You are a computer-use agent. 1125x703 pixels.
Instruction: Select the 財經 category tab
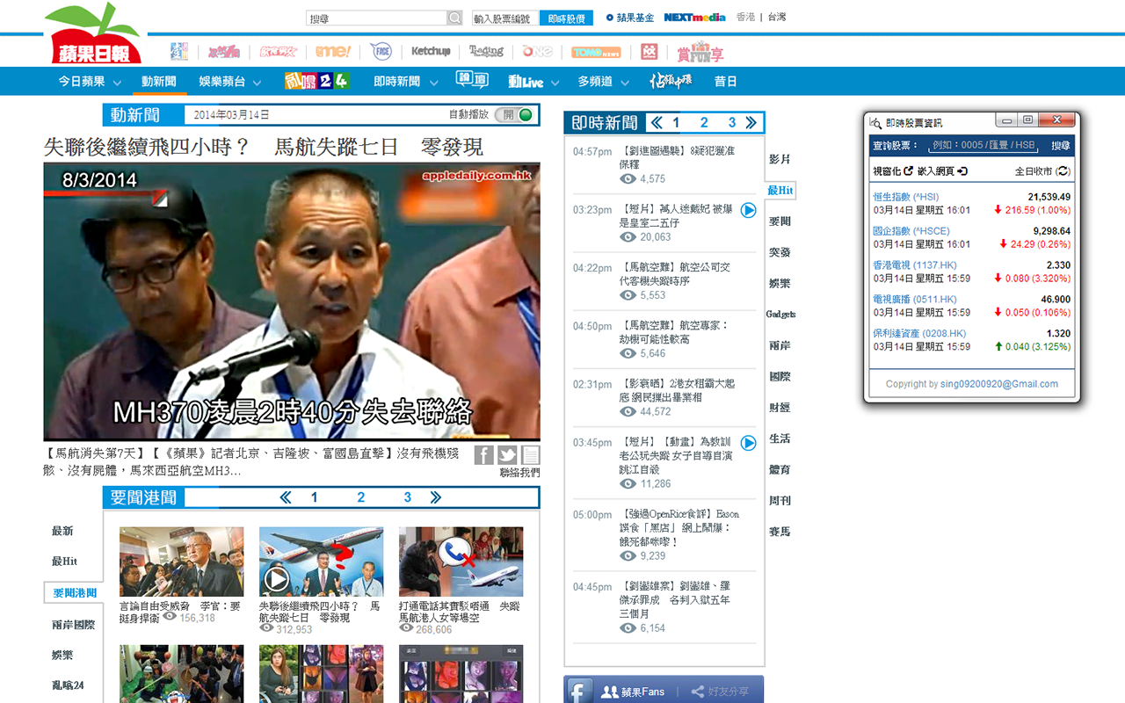pyautogui.click(x=780, y=408)
